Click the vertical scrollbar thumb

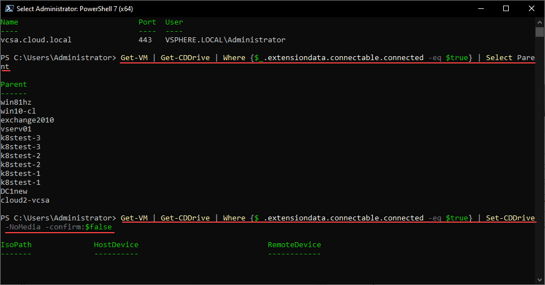pos(539,32)
